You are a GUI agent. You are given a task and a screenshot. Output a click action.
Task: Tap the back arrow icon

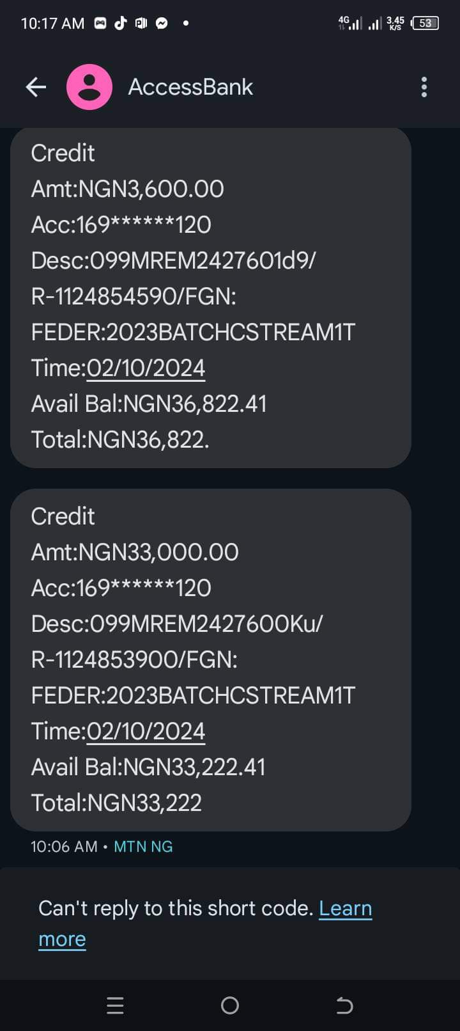[x=36, y=87]
